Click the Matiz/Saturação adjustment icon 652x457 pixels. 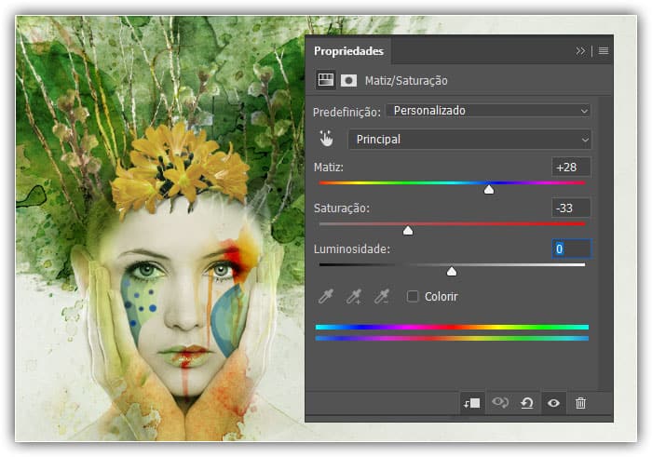coord(326,80)
